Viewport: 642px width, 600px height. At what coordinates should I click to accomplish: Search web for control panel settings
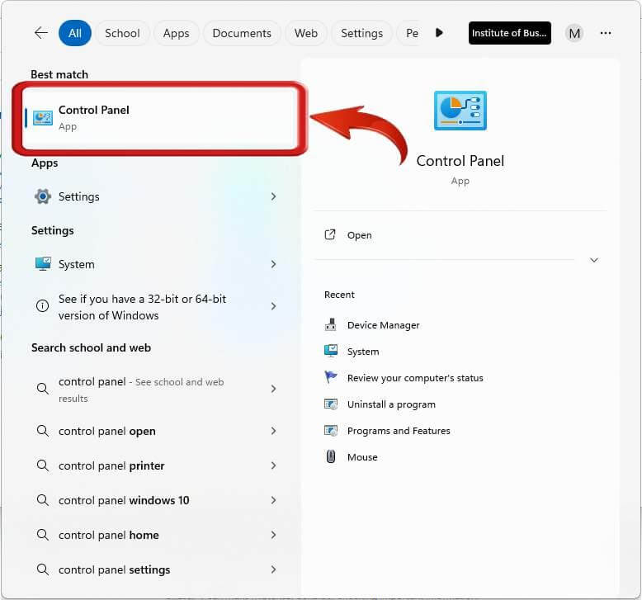pyautogui.click(x=114, y=570)
